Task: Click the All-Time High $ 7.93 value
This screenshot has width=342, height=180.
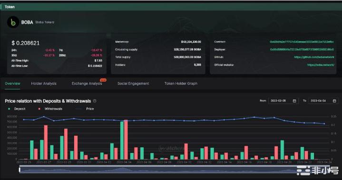Action: coord(98,61)
